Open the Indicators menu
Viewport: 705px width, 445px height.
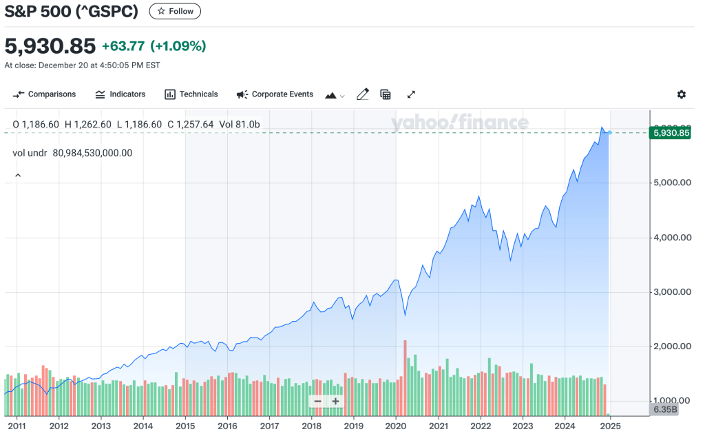click(120, 94)
